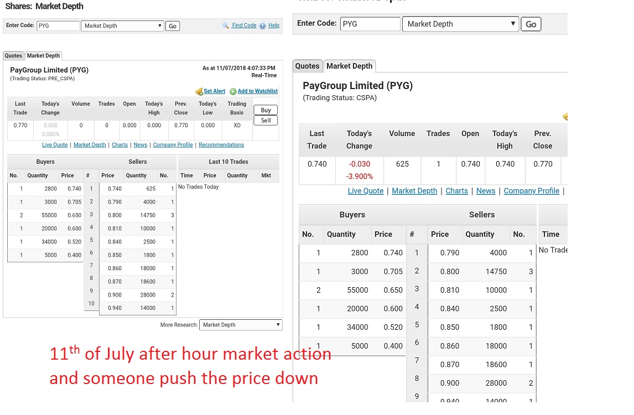This screenshot has height=415, width=634.
Task: Click the Go button in right panel
Action: pyautogui.click(x=531, y=24)
